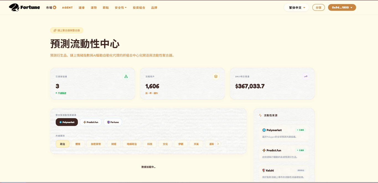Image resolution: width=378 pixels, height=183 pixels.
Task: Click the Predict.fun lightning icon in sidebar
Action: click(264, 150)
